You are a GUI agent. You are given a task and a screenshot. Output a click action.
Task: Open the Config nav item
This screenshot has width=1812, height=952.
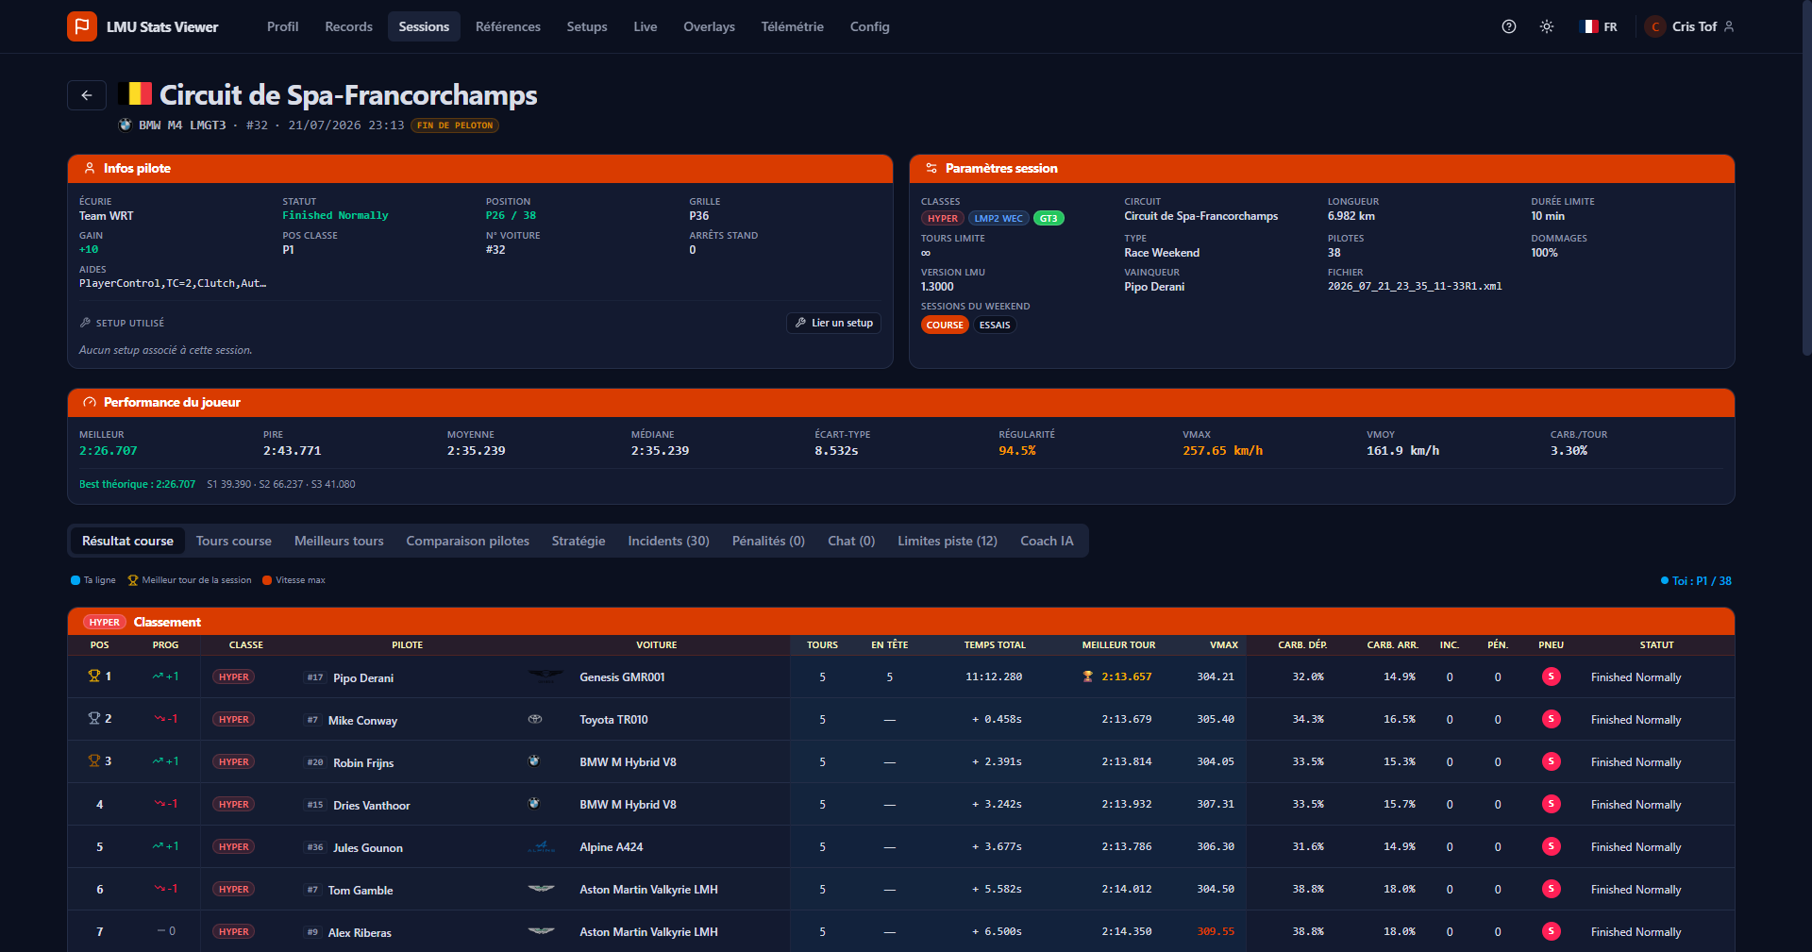coord(869,26)
